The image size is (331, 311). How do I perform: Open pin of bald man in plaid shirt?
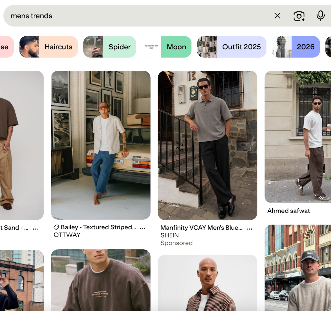click(x=207, y=283)
